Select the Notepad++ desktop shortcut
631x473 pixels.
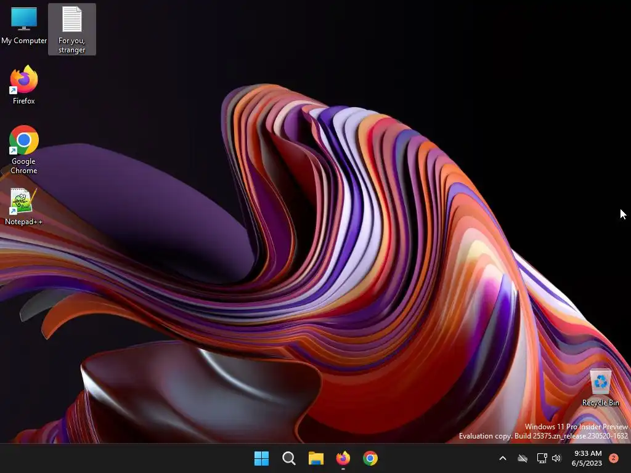point(23,206)
